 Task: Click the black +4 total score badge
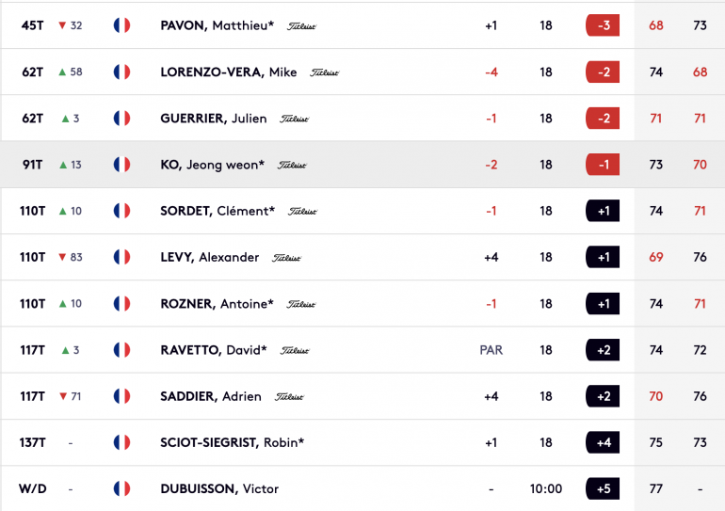click(603, 442)
